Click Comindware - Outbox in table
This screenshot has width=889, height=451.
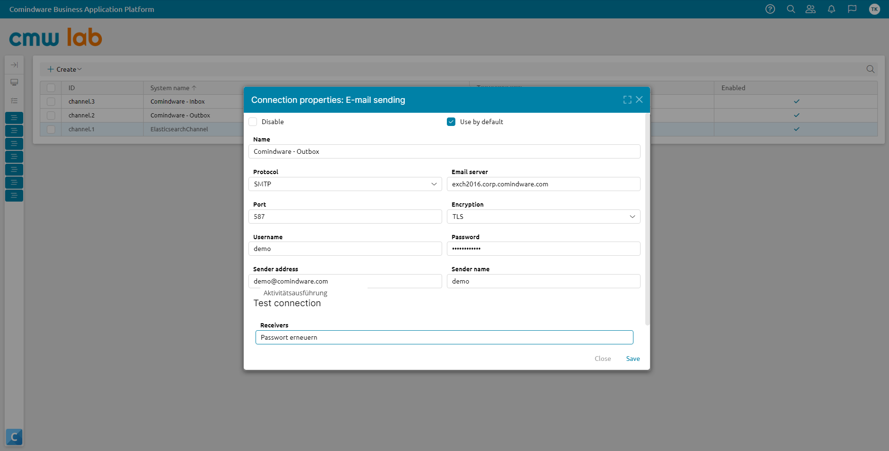pyautogui.click(x=180, y=115)
